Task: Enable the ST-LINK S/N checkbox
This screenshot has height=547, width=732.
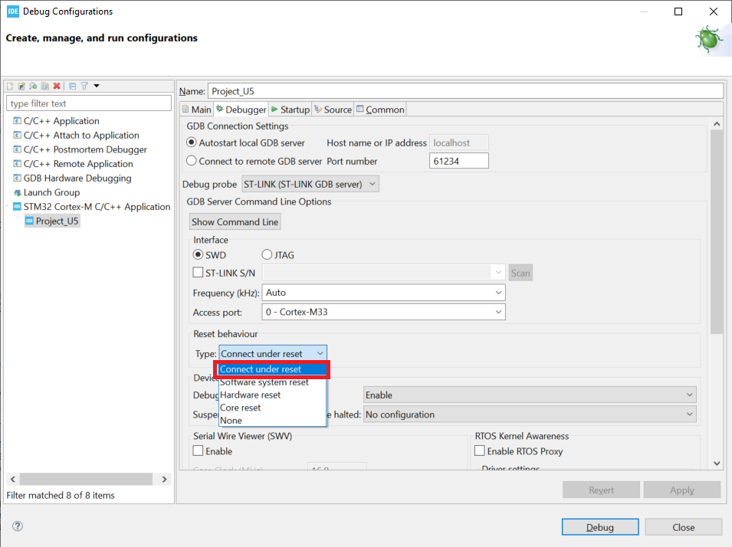Action: [198, 272]
